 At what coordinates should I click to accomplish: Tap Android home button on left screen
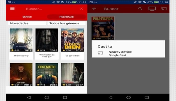(x=47, y=97)
